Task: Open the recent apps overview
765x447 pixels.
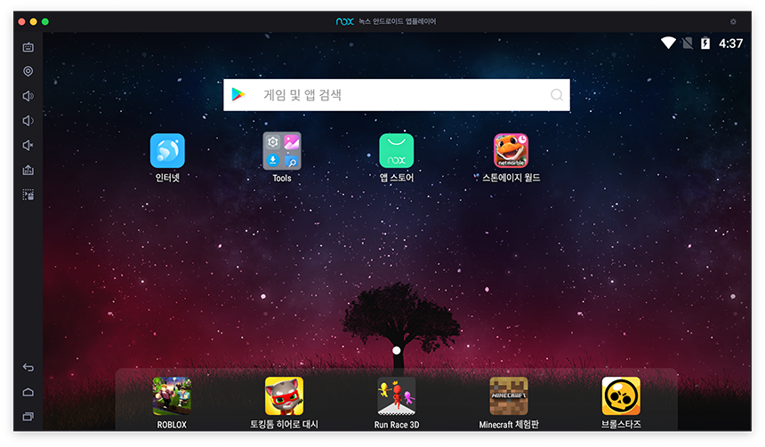Action: pyautogui.click(x=28, y=416)
